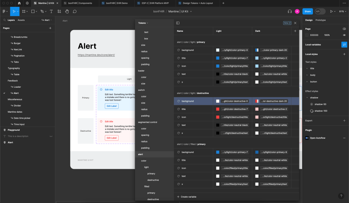Open the Comment tool

(x=74, y=11)
